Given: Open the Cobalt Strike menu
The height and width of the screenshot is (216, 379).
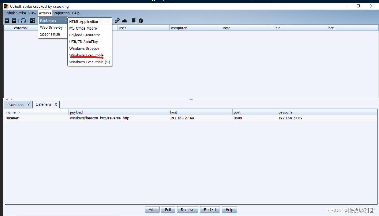Looking at the screenshot, I should coord(15,13).
